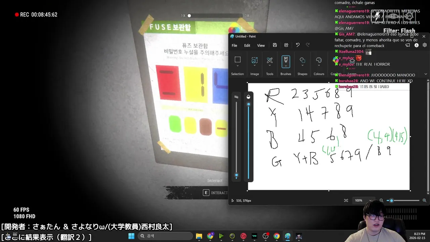Open the Copilot feature in Paint
The image size is (430, 242).
[336, 60]
